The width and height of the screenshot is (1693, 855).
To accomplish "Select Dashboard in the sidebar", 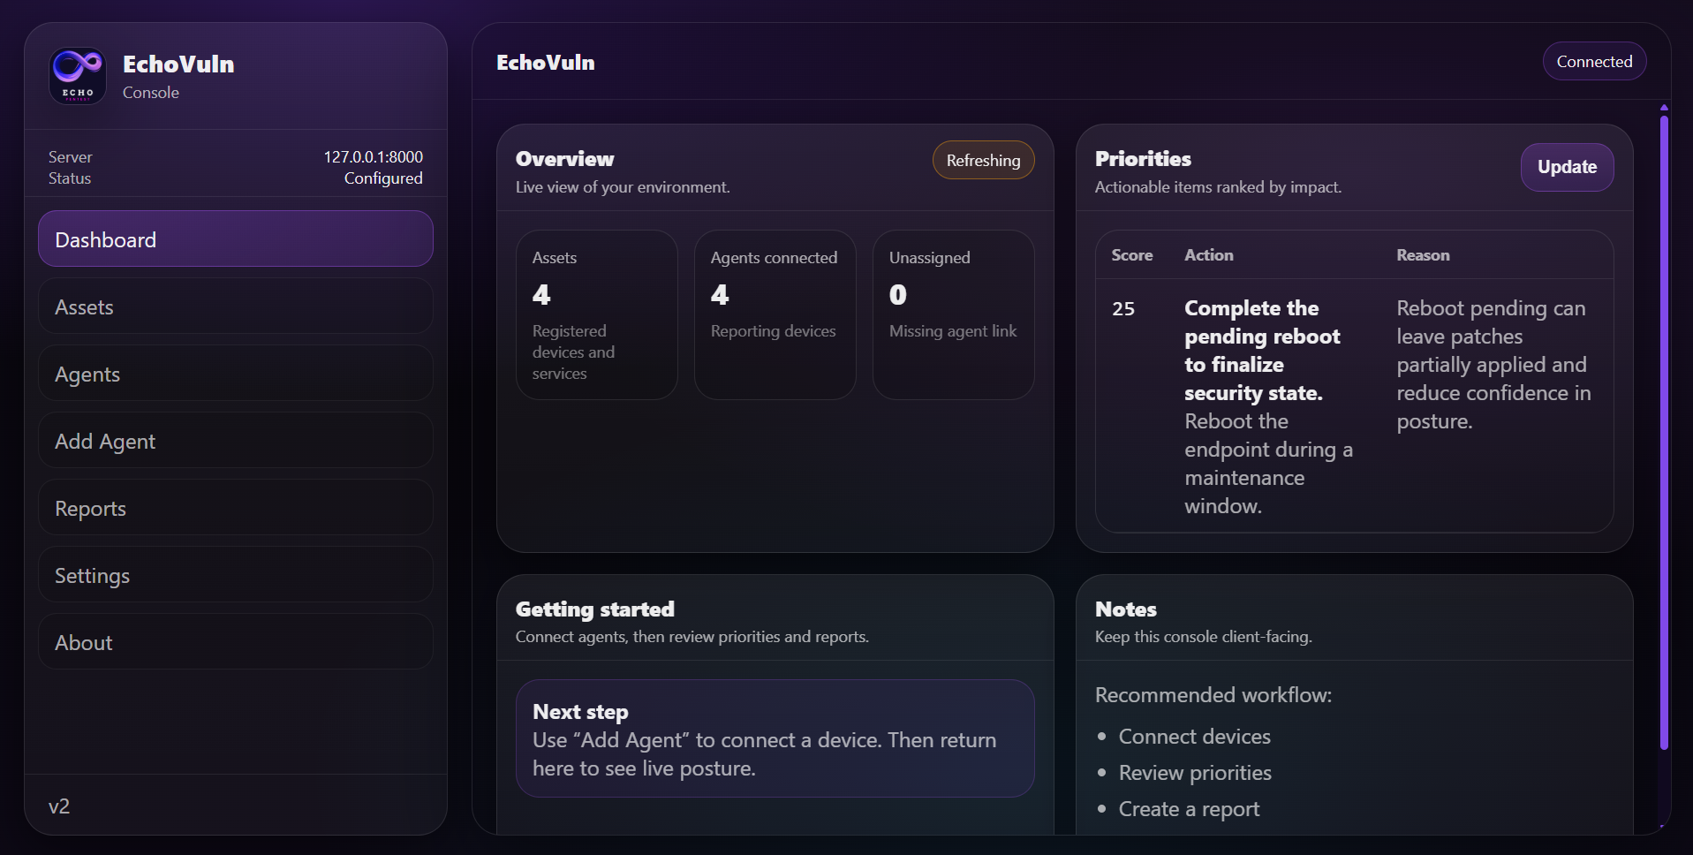I will 235,238.
